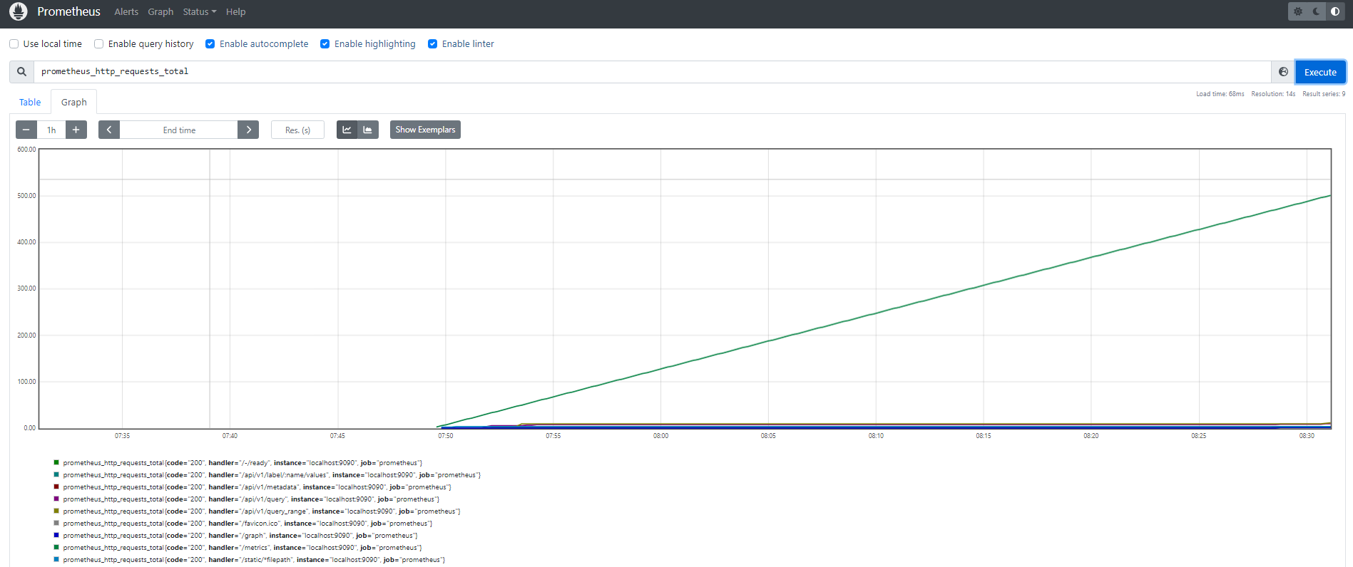Open the Graph nav item

160,12
